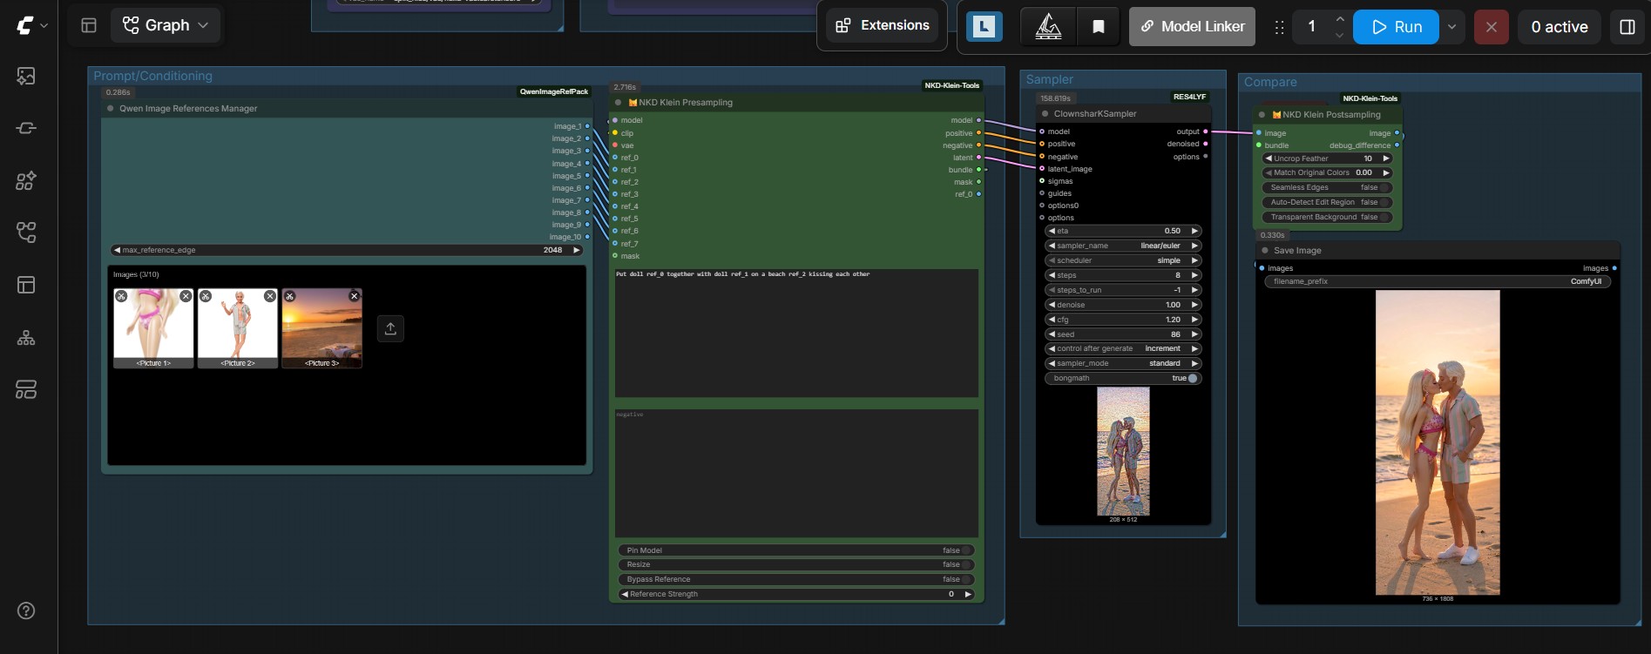Open the Graph view dropdown
The height and width of the screenshot is (654, 1651).
(x=166, y=25)
